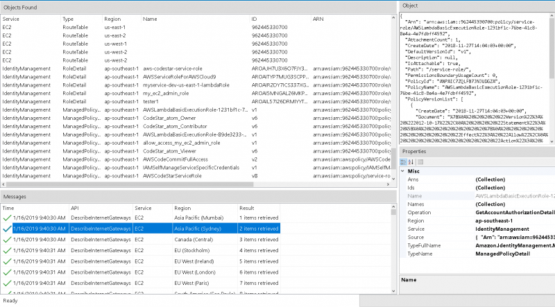Sort objects by the Region column header
The width and height of the screenshot is (555, 307).
point(112,19)
